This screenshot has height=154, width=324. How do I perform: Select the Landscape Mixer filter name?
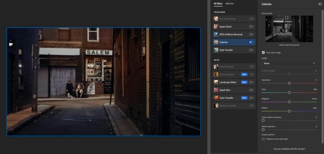(x=228, y=82)
